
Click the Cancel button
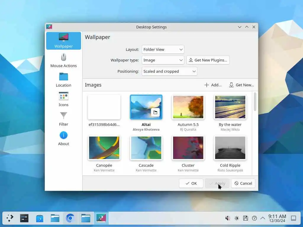243,183
